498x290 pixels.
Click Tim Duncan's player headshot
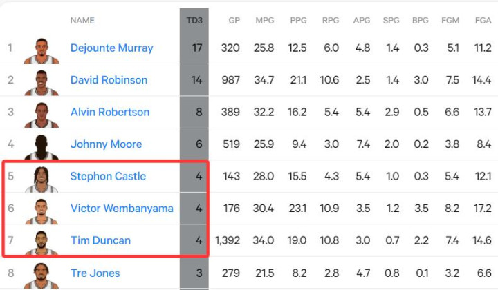[41, 242]
